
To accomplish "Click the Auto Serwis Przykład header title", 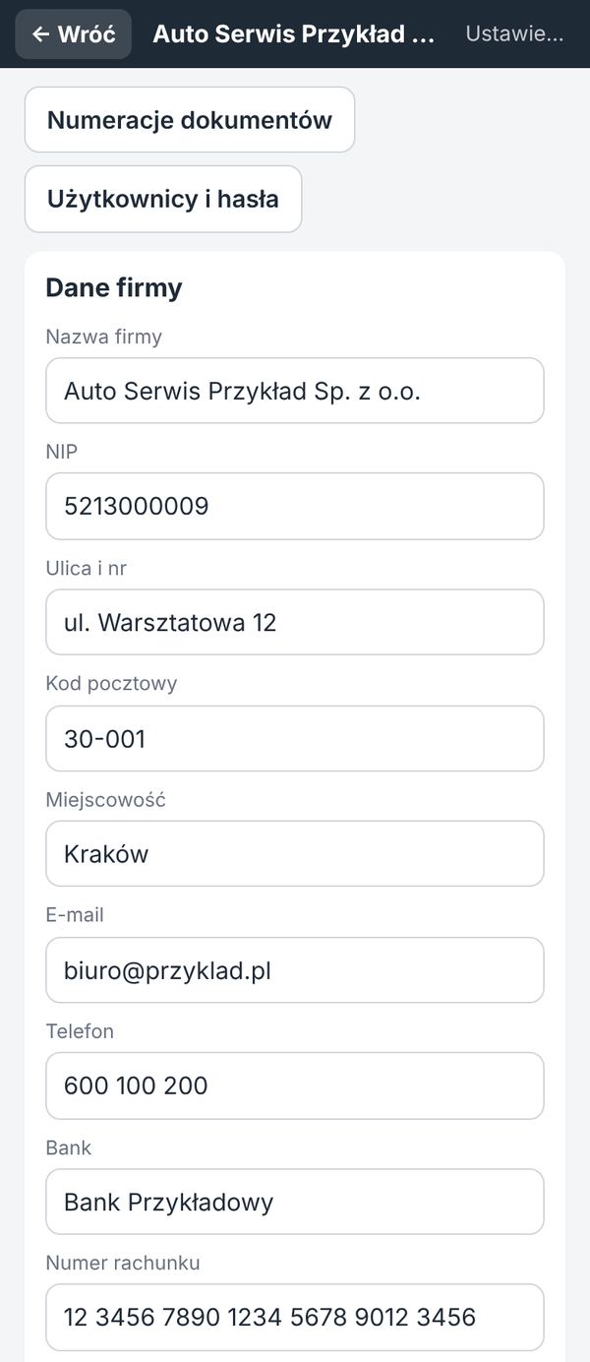I will click(293, 34).
